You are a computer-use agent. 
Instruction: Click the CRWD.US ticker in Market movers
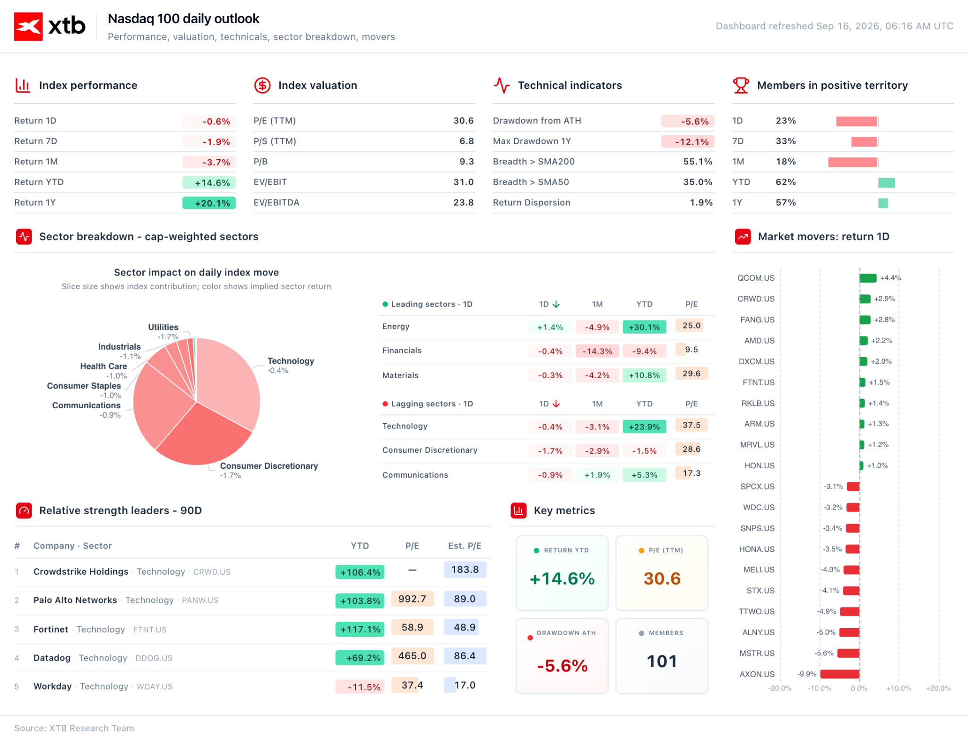coord(756,299)
